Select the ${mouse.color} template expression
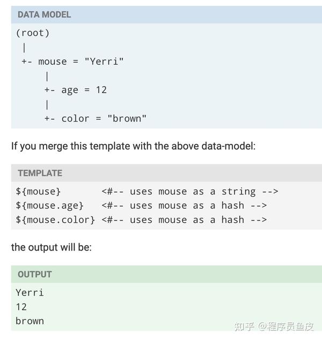Screen dimensions: 322x340 click(55, 220)
